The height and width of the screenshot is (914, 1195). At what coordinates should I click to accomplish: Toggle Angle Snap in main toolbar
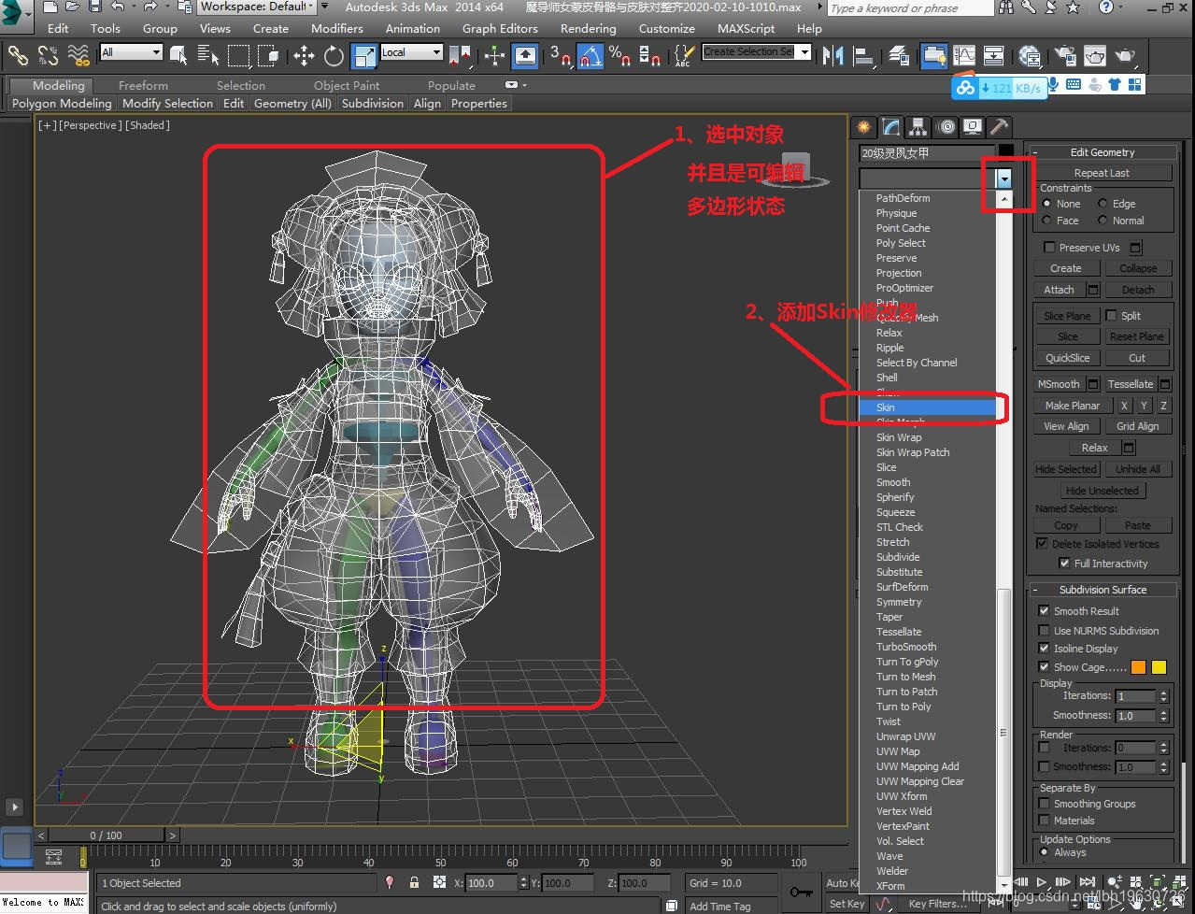(590, 55)
